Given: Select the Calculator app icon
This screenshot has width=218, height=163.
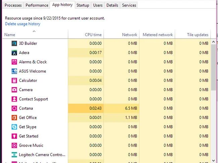Looking at the screenshot, I should click(14, 80).
